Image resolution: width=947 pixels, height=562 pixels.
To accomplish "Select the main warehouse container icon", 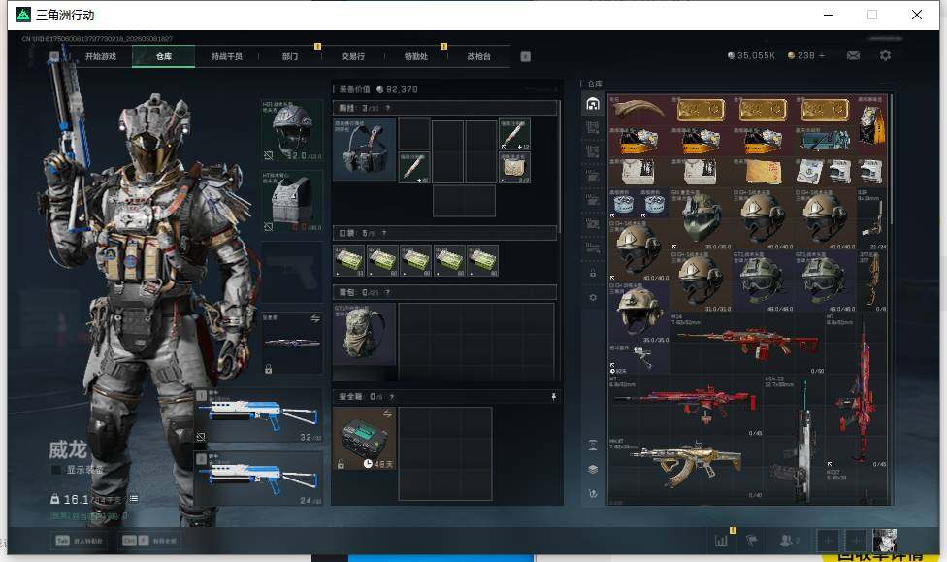I will (593, 104).
